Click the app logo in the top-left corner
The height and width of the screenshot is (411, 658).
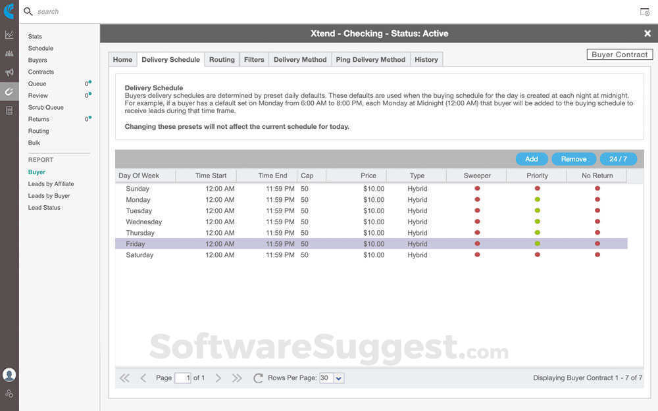9,10
